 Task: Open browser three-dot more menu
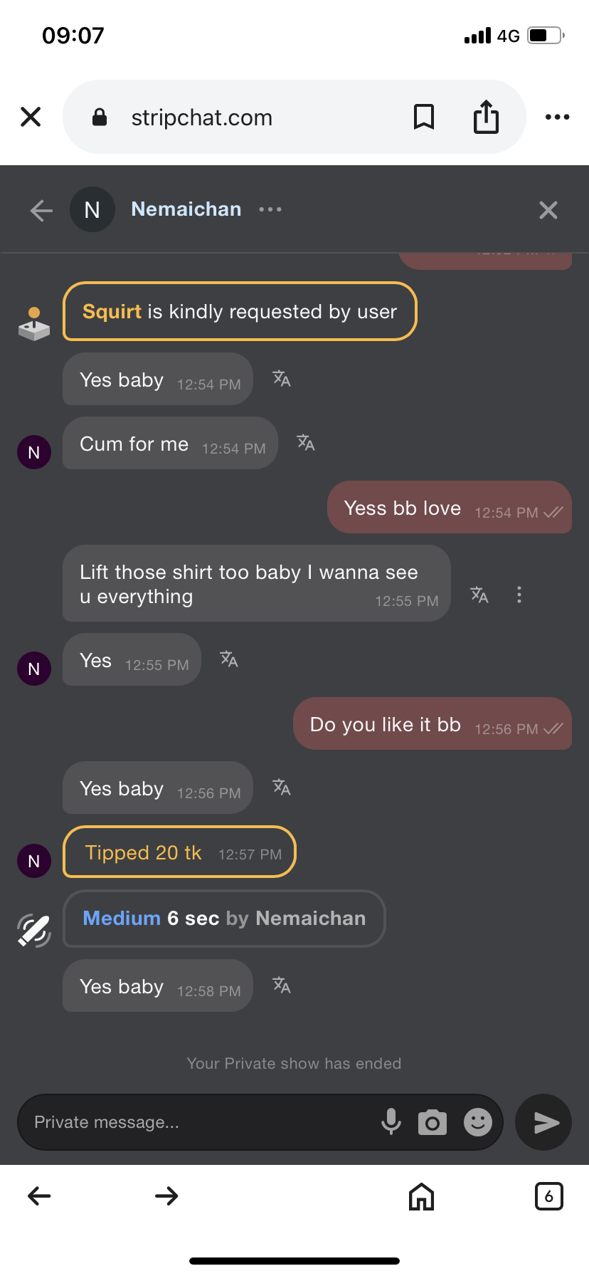[557, 117]
